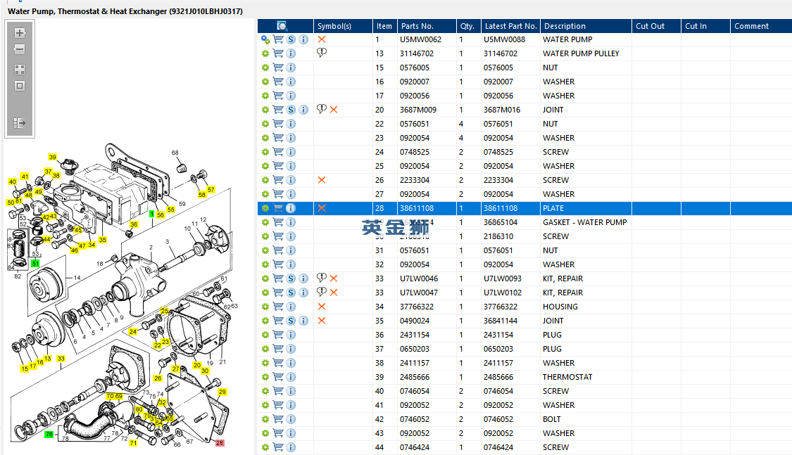The height and width of the screenshot is (455, 792).
Task: Show info for the WATER PUMP row
Action: click(303, 39)
